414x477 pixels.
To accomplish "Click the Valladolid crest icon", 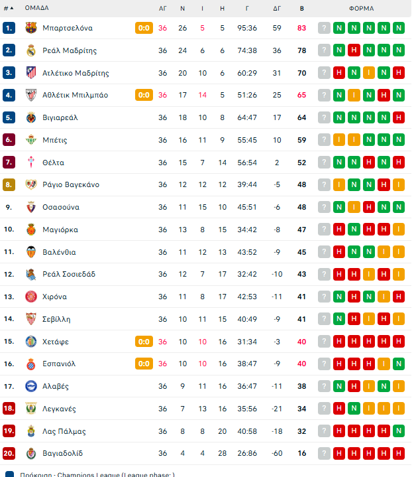I will click(31, 453).
